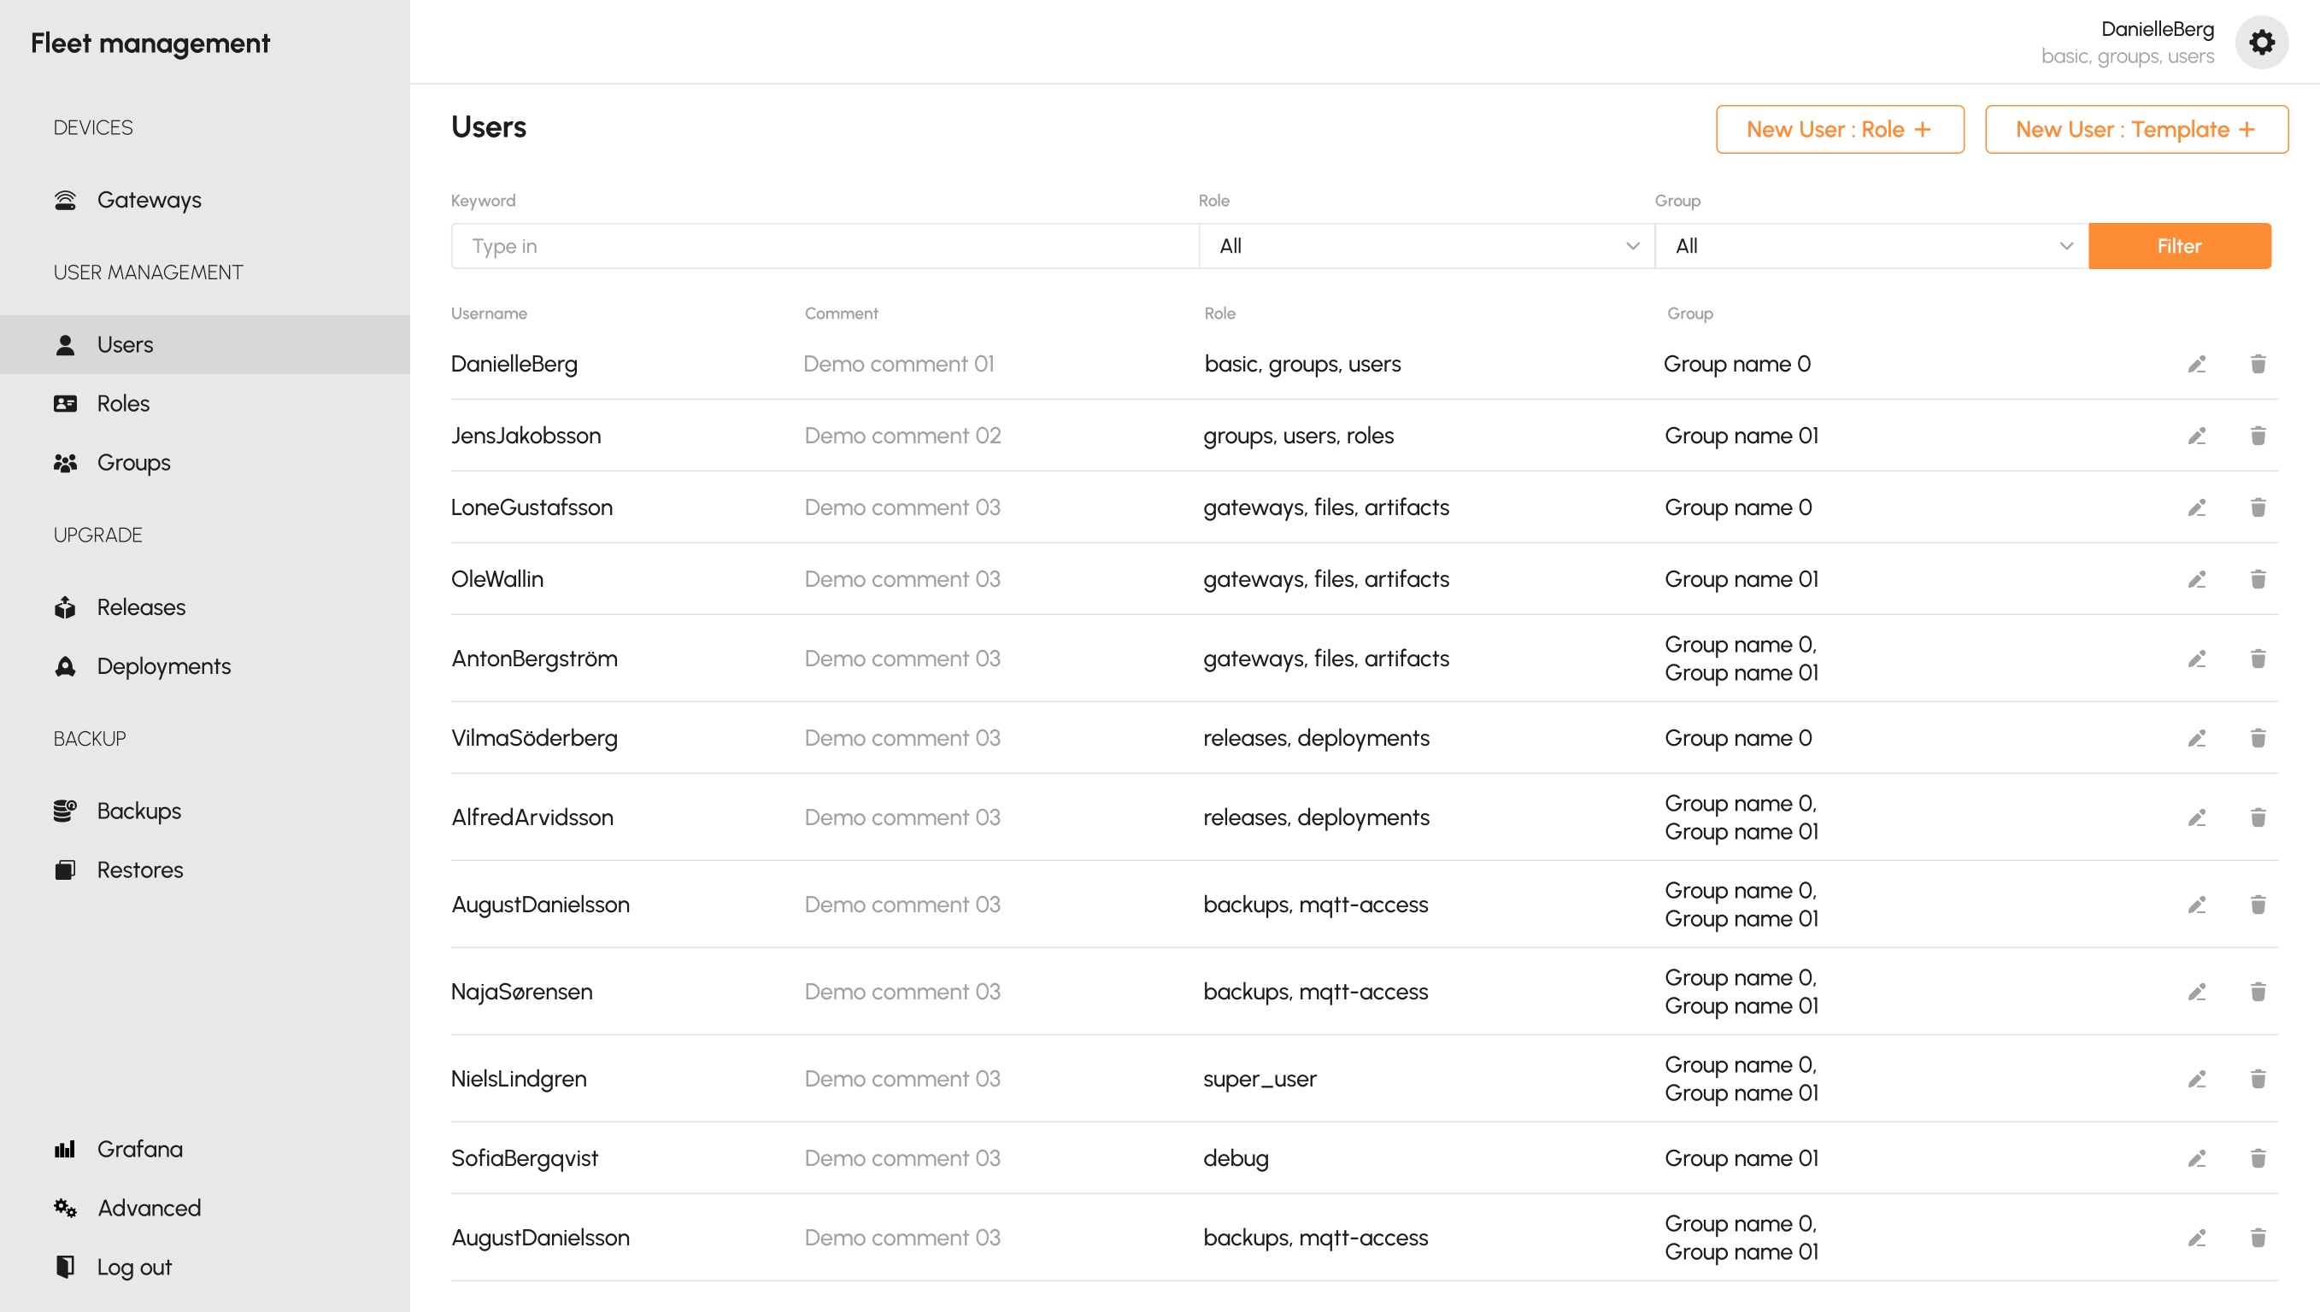Delete JensJakobsson user with trash icon

click(x=2258, y=436)
